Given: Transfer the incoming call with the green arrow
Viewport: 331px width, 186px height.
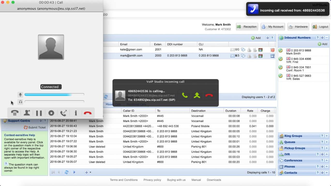Looking at the screenshot, I should point(197,95).
